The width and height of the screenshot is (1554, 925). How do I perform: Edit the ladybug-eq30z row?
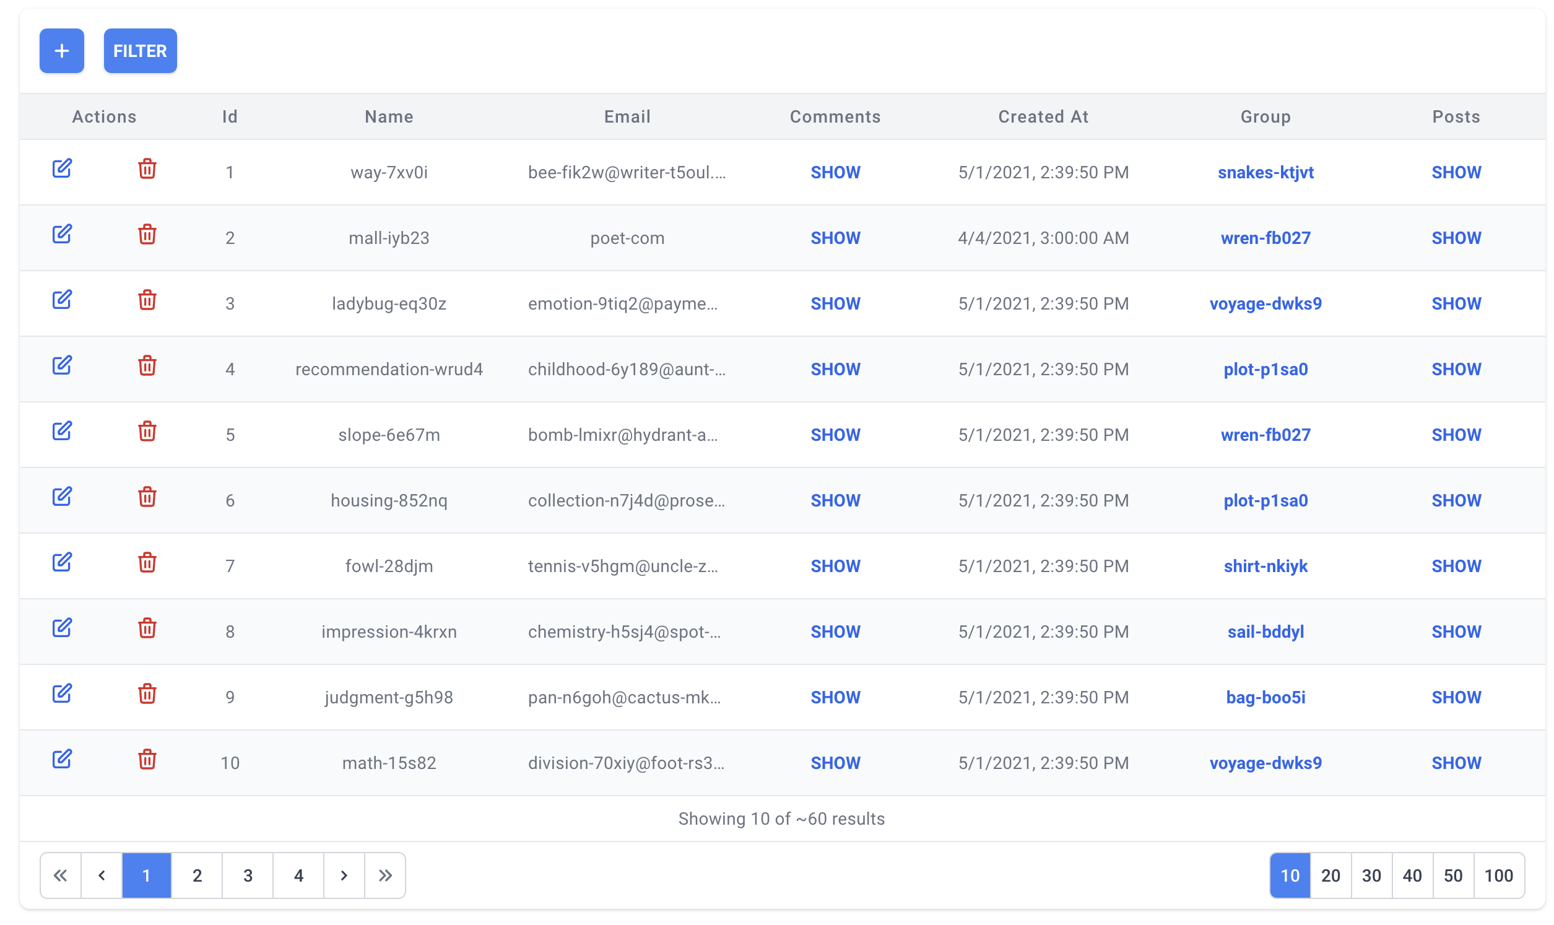(62, 300)
